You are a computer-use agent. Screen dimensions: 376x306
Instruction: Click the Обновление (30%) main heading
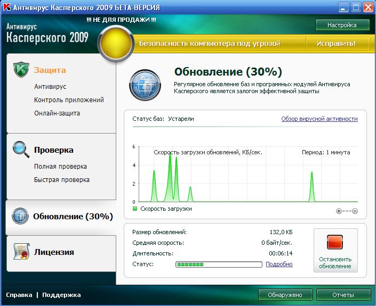tap(228, 72)
